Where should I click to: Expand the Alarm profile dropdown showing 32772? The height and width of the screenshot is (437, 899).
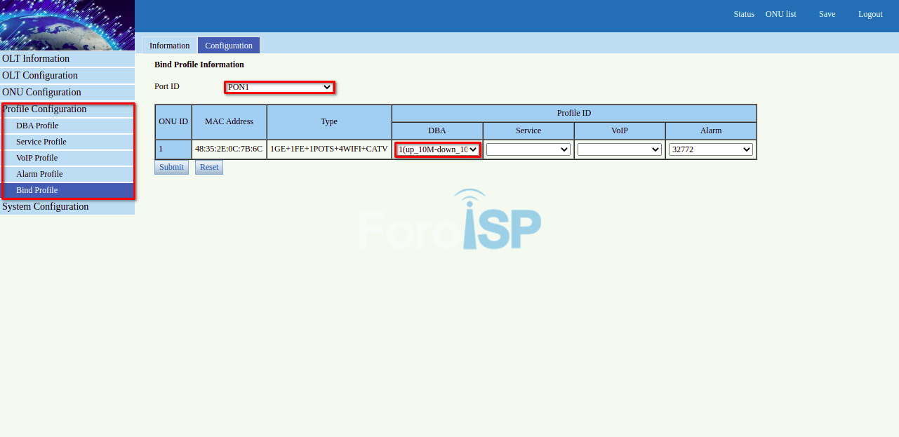pos(710,149)
